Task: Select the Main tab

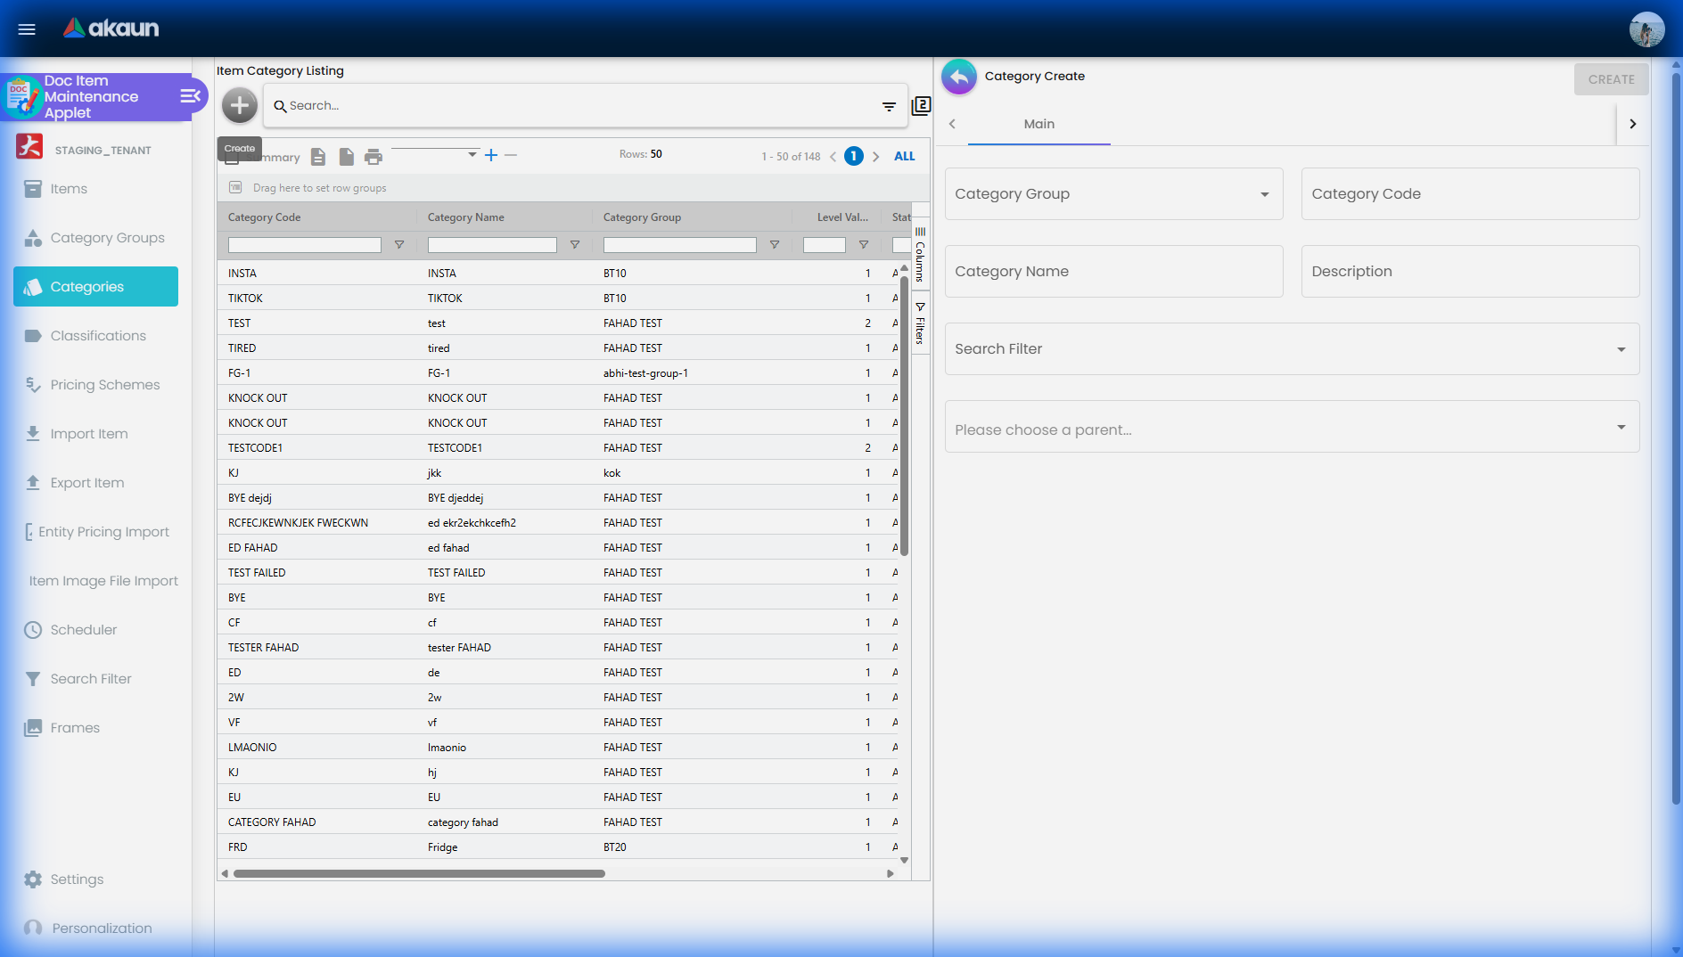Action: pyautogui.click(x=1039, y=124)
